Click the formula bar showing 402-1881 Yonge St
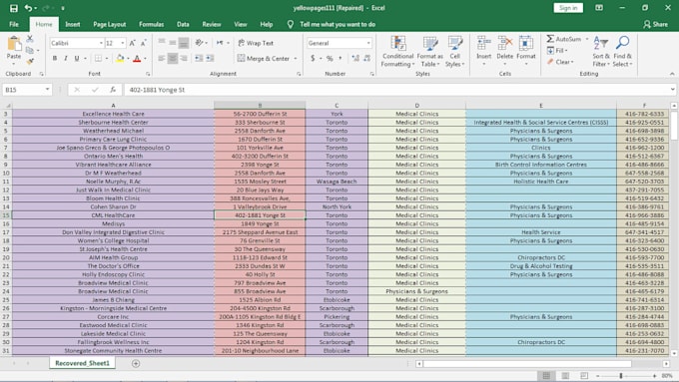The width and height of the screenshot is (679, 382). [x=399, y=90]
